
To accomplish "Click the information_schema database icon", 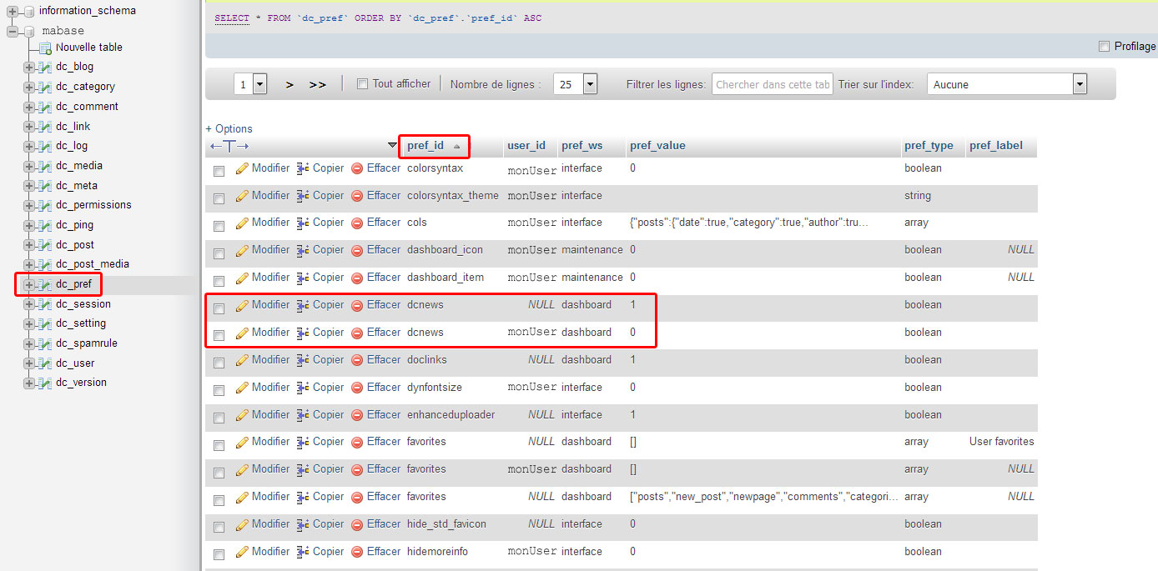I will coord(29,11).
